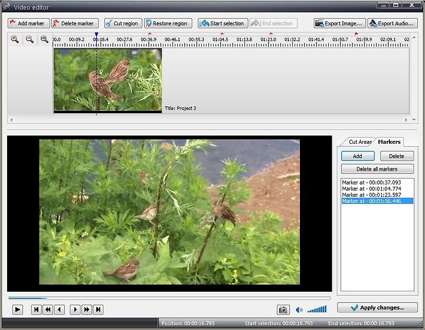Step back one frame

click(60, 309)
